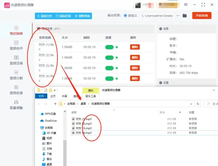Sort by 标题 column in Explorer
Image resolution: width=218 pixels, height=166 pixels.
[x=192, y=112]
